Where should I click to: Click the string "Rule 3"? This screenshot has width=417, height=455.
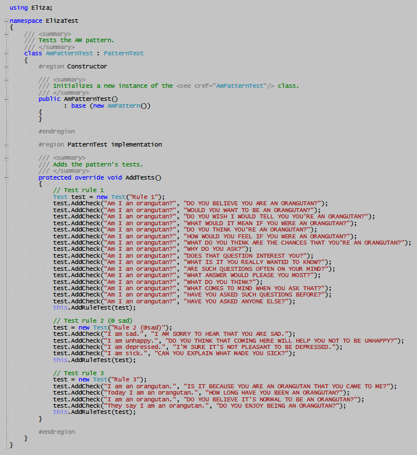click(x=125, y=380)
